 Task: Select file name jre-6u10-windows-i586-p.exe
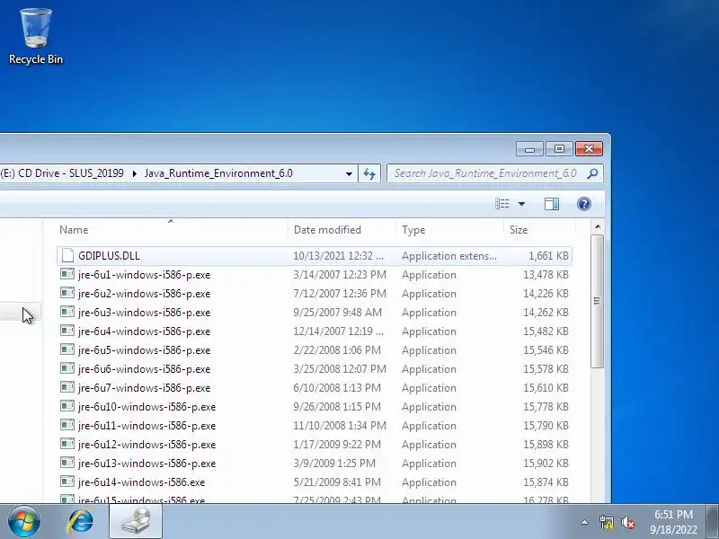tap(146, 407)
